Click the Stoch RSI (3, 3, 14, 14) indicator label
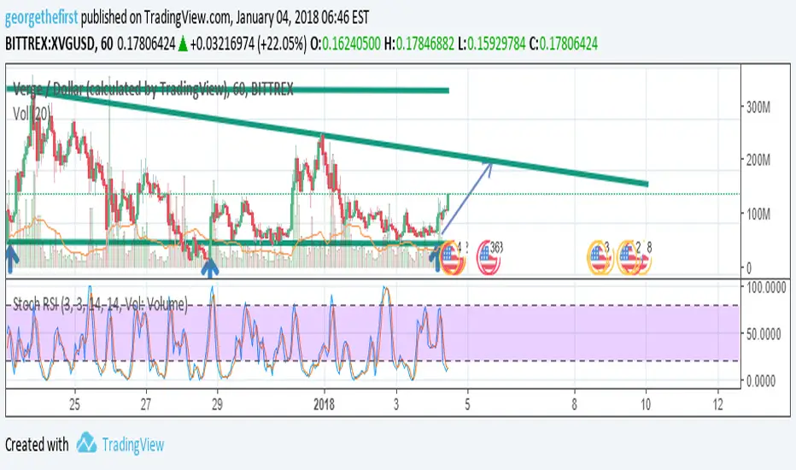796x470 pixels. click(x=100, y=304)
